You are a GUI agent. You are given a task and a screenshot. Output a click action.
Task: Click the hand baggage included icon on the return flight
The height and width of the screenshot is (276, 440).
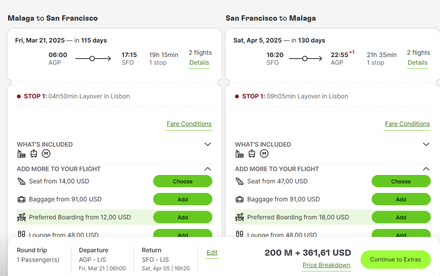click(239, 154)
